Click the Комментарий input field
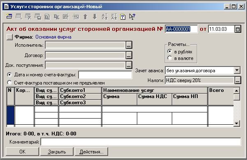 [x=141, y=142]
